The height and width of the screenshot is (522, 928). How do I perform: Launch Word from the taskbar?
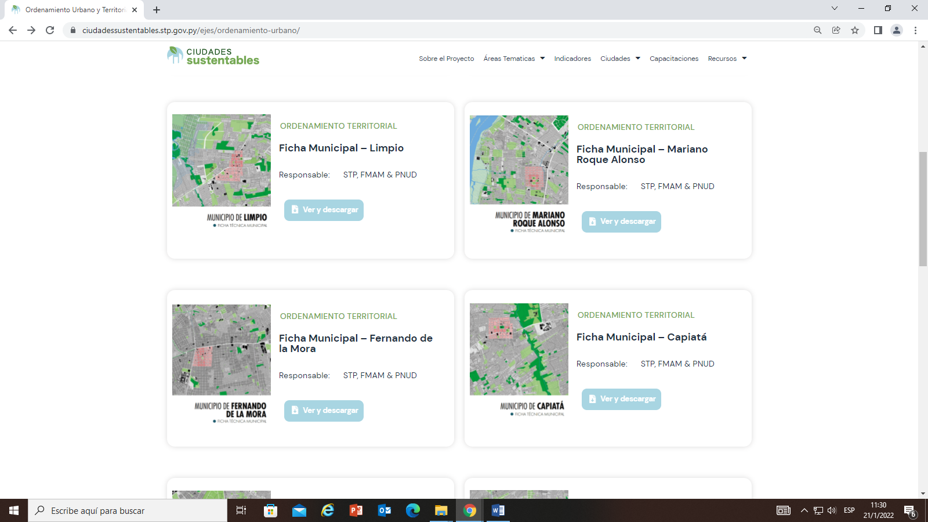point(498,510)
